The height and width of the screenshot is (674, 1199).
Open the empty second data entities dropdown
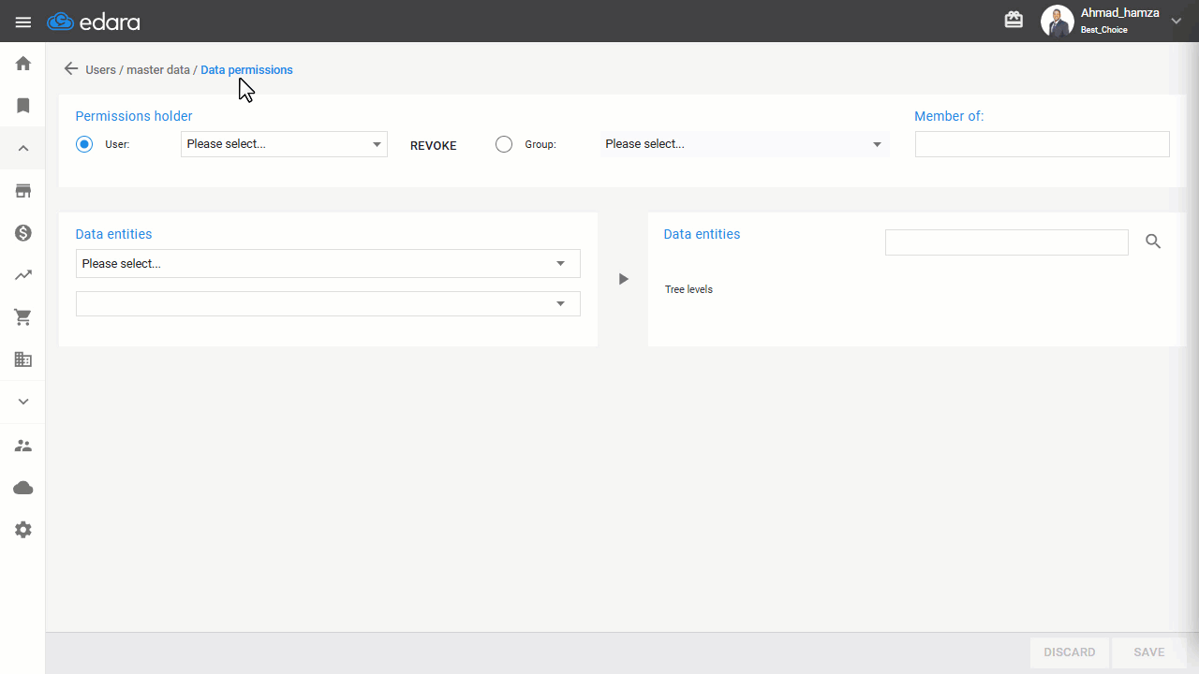tap(328, 303)
